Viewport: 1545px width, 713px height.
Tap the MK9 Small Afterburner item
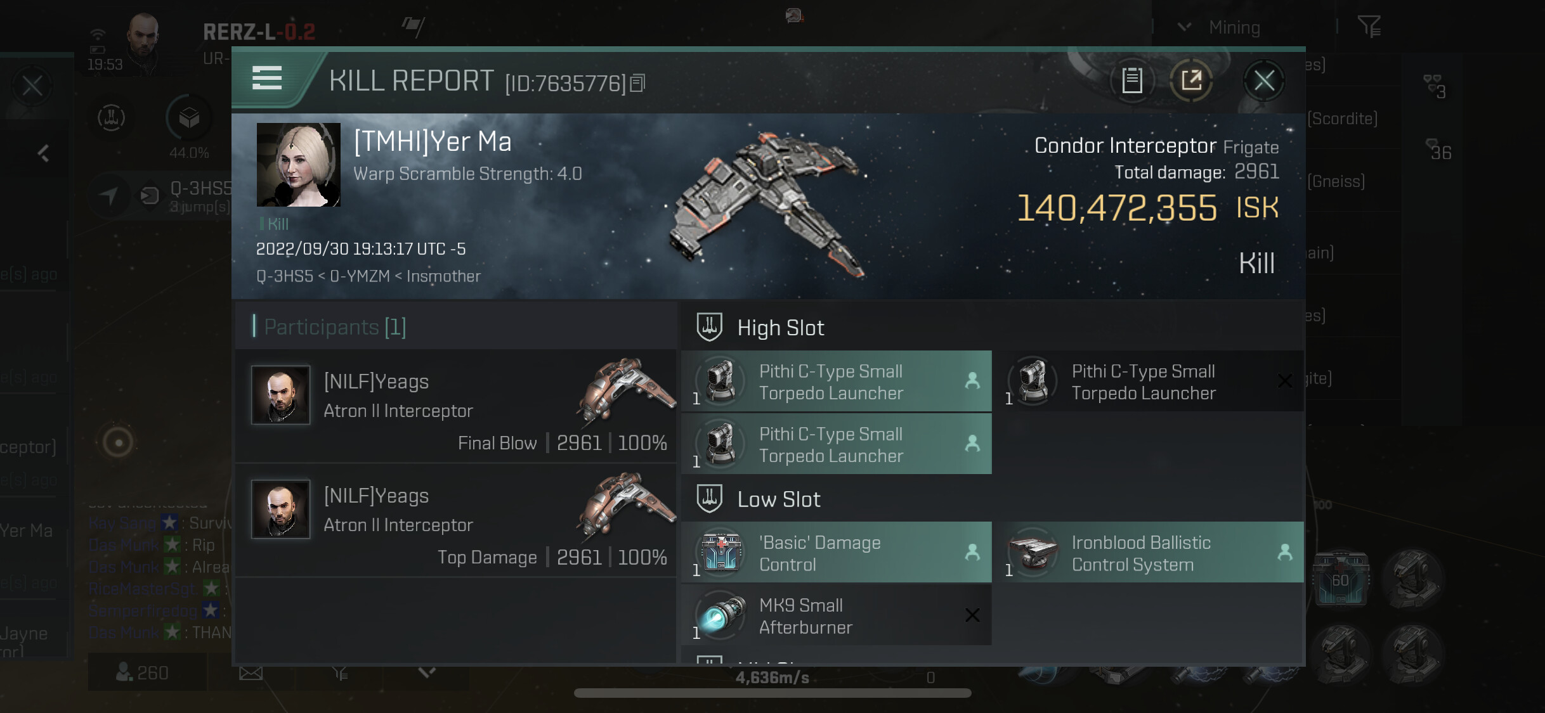836,615
